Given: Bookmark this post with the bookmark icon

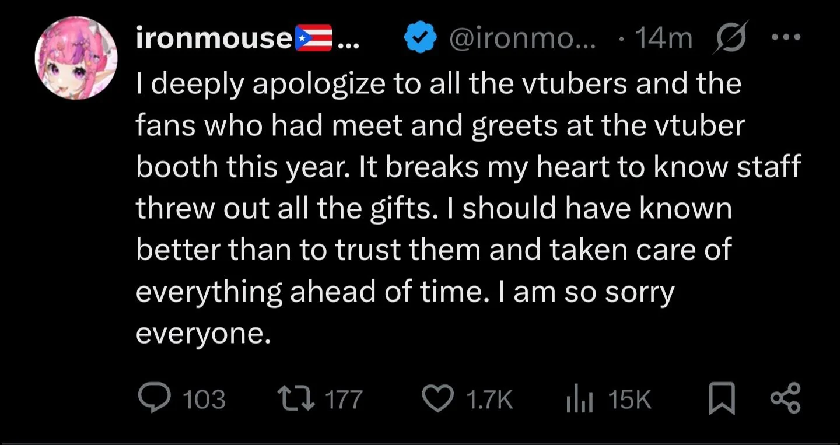Looking at the screenshot, I should tap(721, 400).
